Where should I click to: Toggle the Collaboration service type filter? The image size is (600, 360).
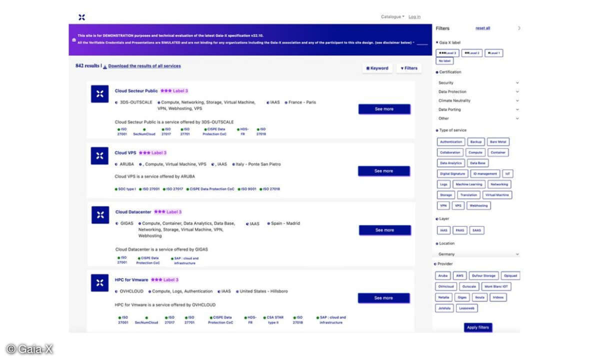click(x=450, y=152)
